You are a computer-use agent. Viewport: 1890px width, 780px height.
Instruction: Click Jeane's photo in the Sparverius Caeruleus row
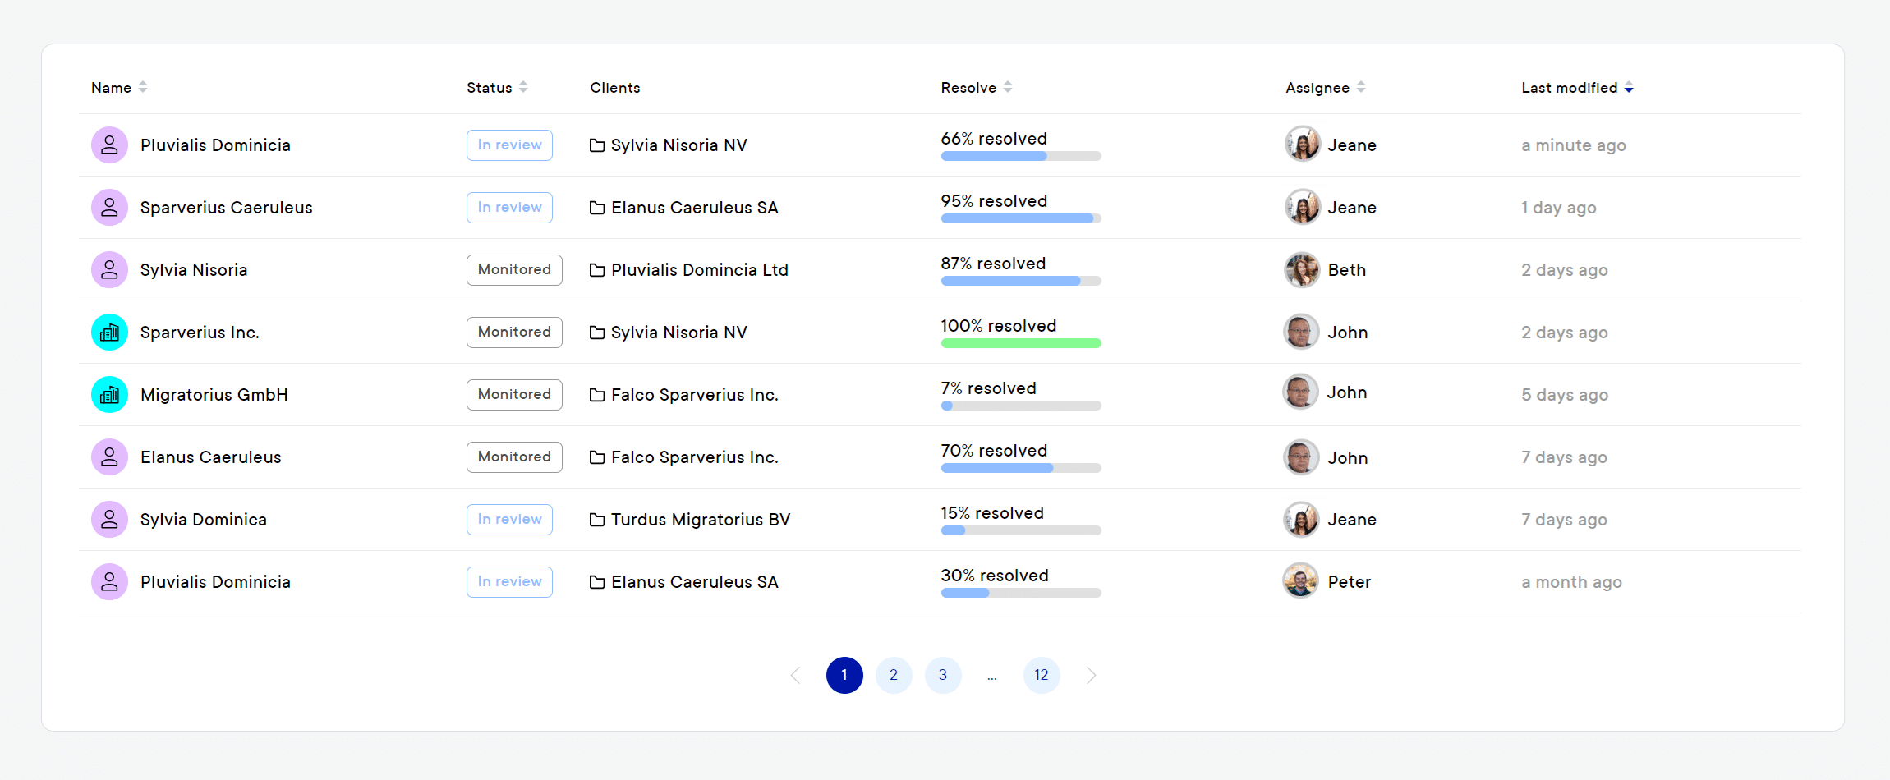click(x=1302, y=207)
